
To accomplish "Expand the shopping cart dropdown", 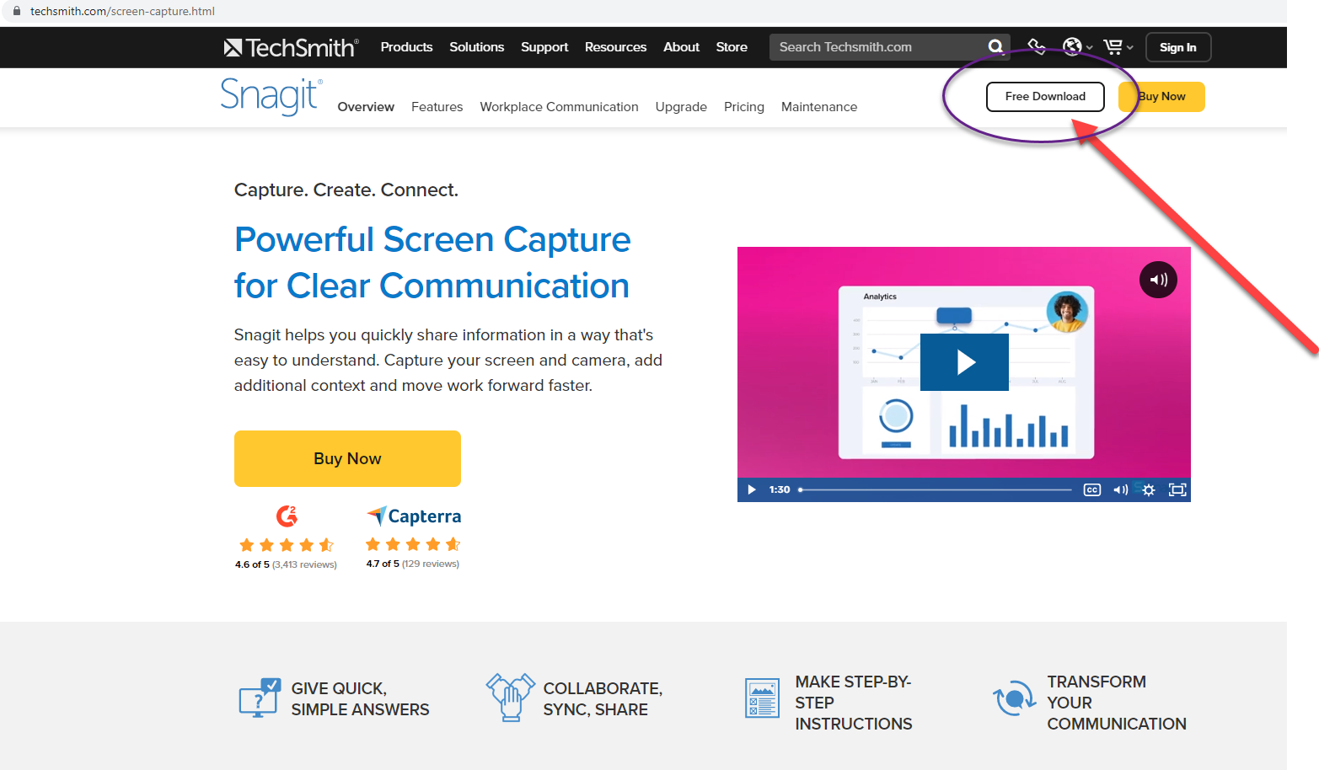I will point(1118,47).
